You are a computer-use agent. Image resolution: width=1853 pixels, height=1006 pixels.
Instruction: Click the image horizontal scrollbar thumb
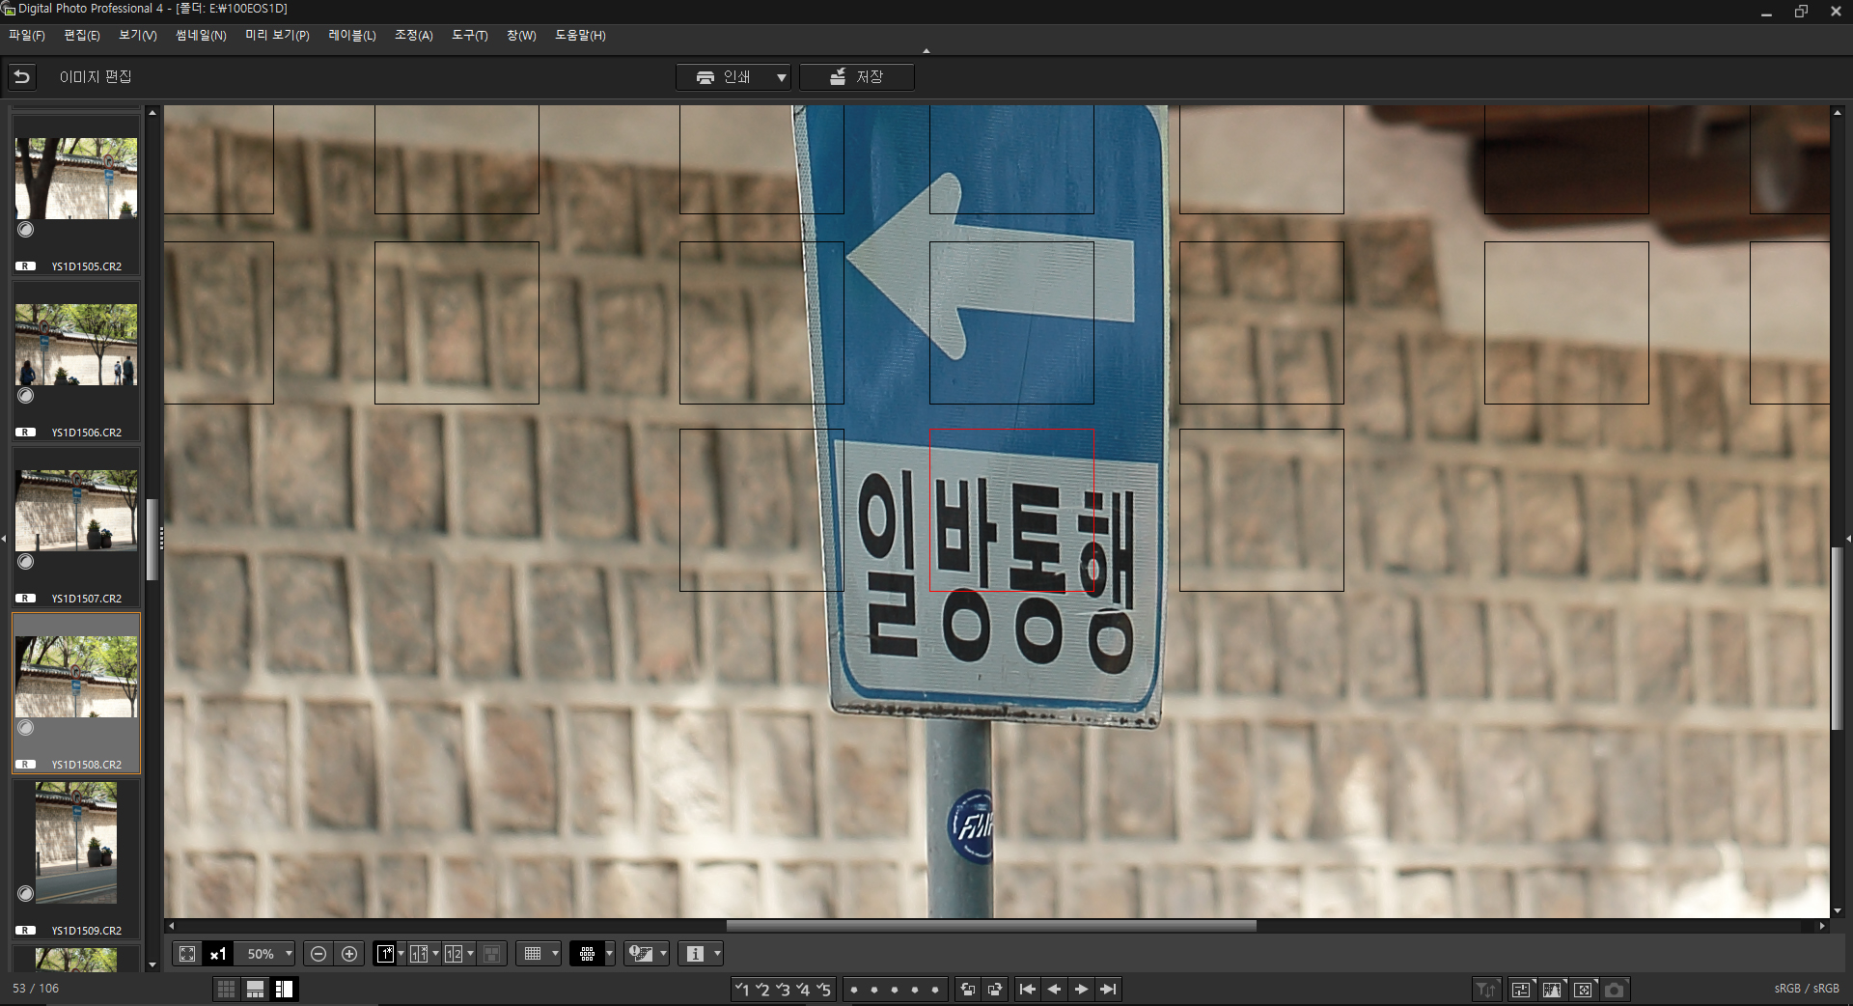tap(991, 926)
